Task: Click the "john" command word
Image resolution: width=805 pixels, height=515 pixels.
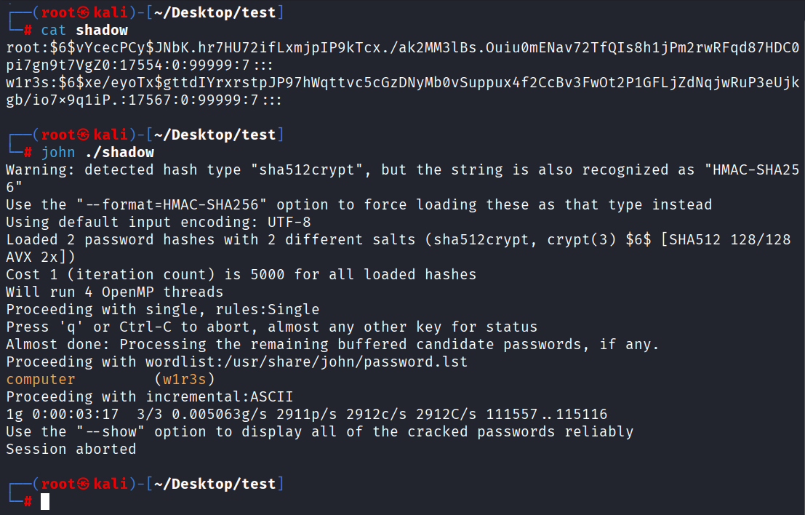Action: [x=58, y=152]
